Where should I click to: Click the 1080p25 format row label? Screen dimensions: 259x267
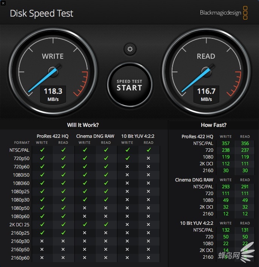click(20, 192)
